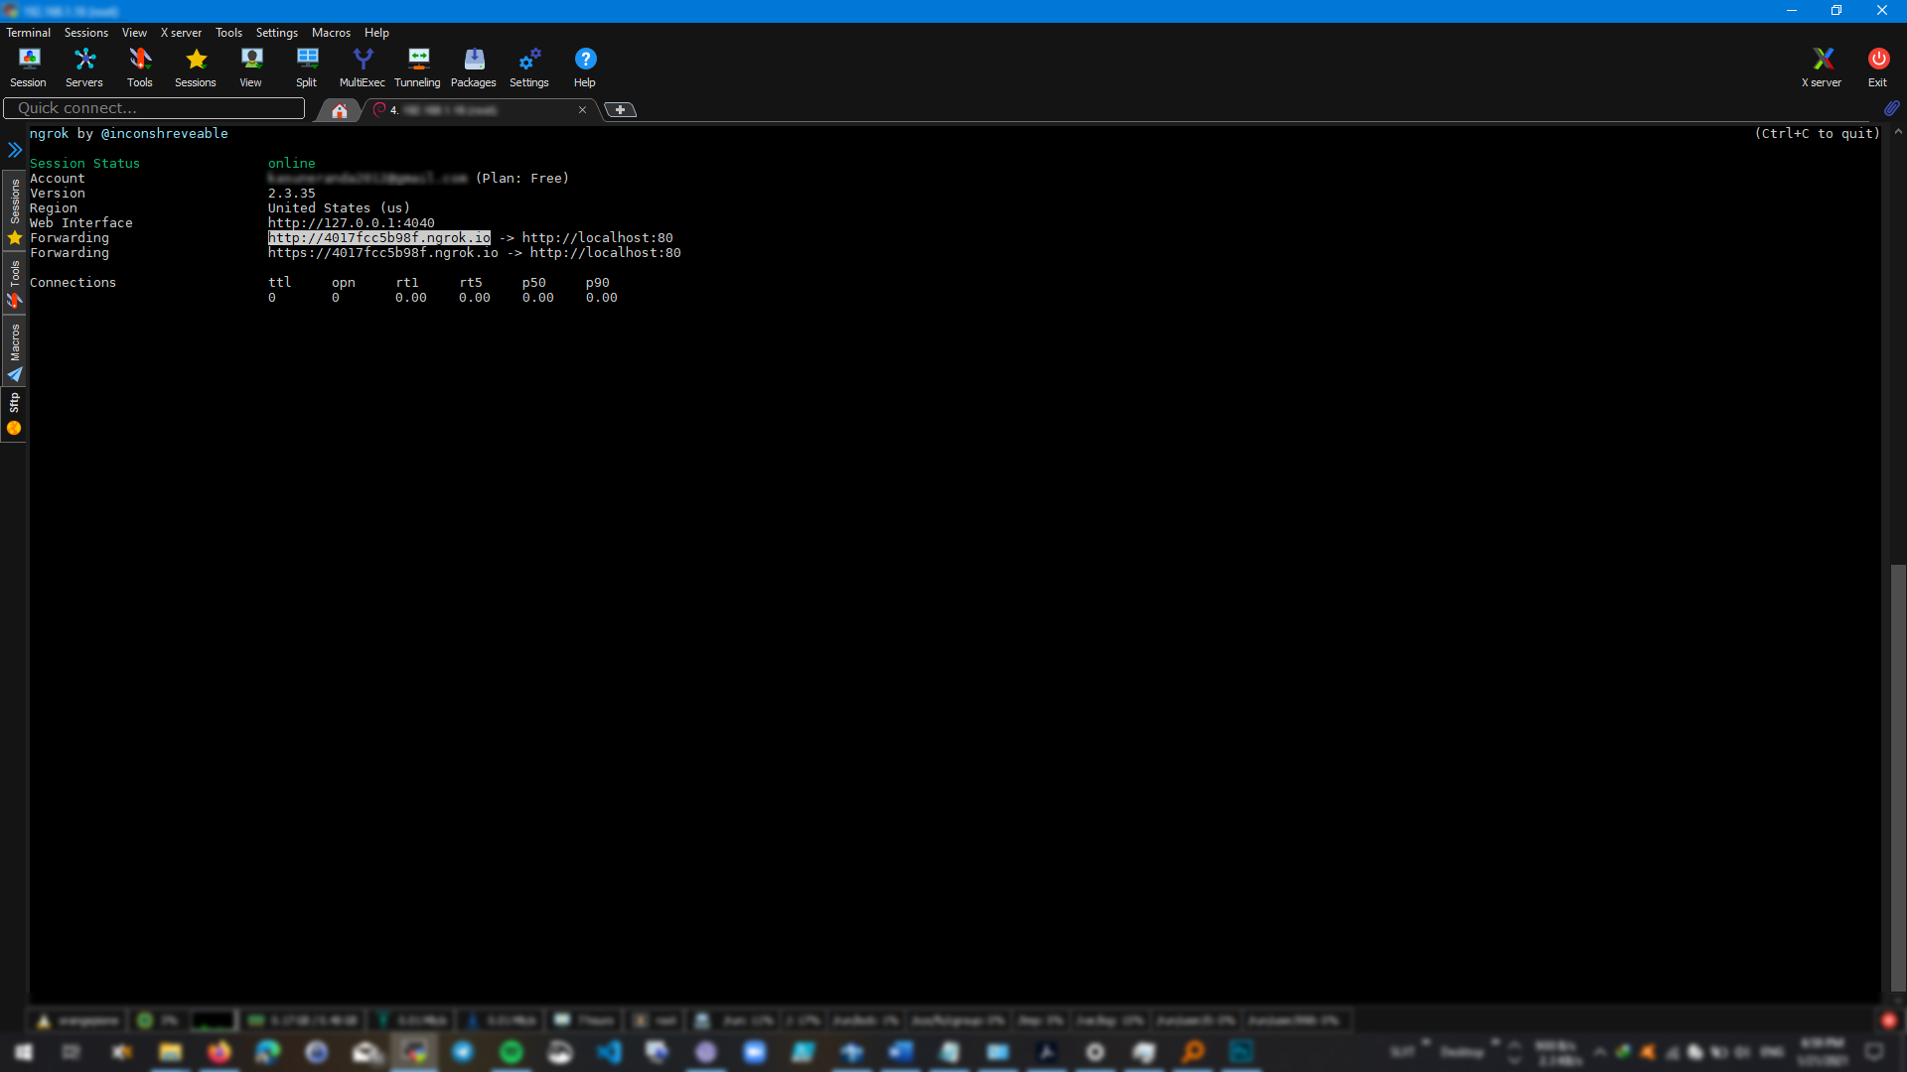Open the Terminal menu
1907x1072 pixels.
point(28,33)
